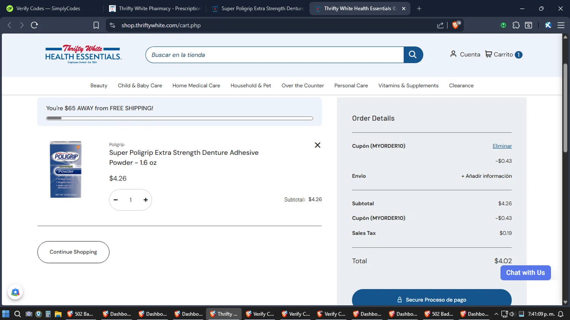570x320 pixels.
Task: Click the Poligrip brand label
Action: click(x=117, y=145)
